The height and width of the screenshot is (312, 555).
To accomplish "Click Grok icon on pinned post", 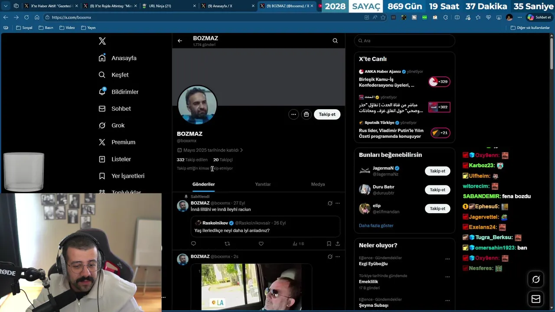I will click(330, 203).
